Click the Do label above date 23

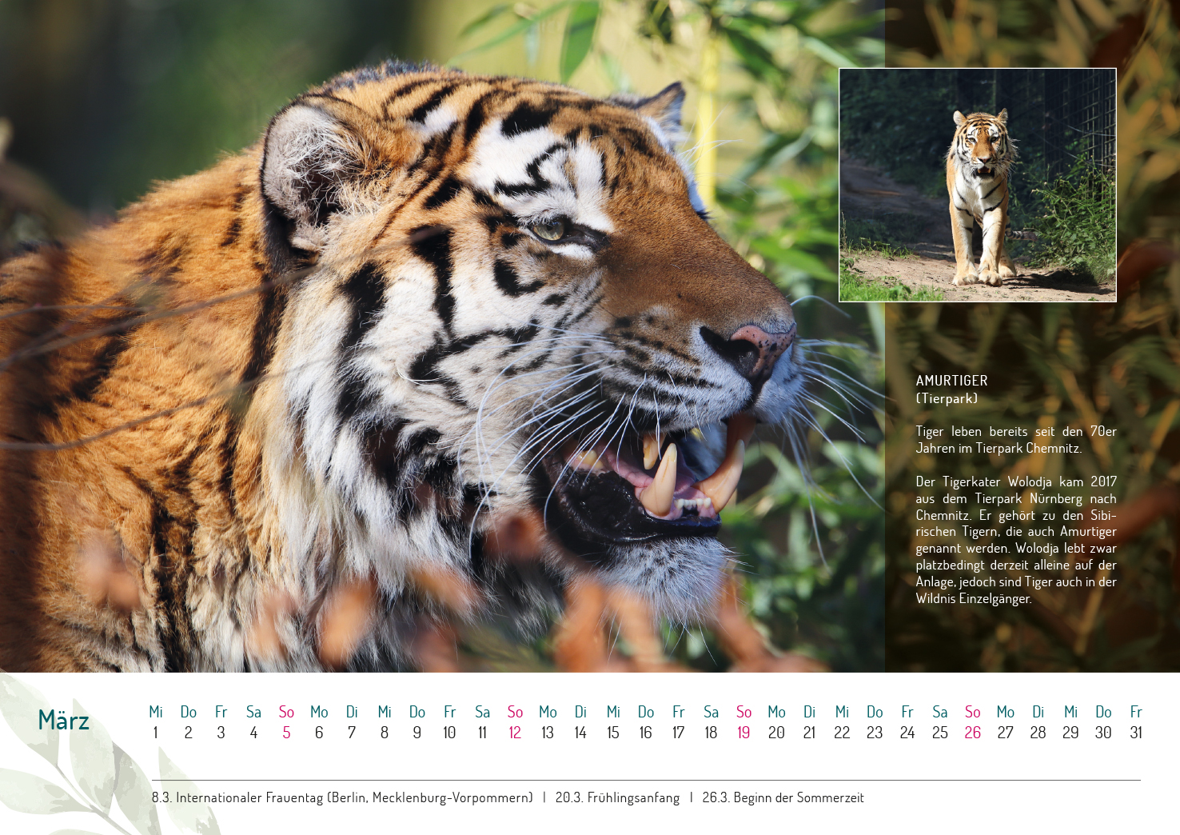tap(875, 712)
